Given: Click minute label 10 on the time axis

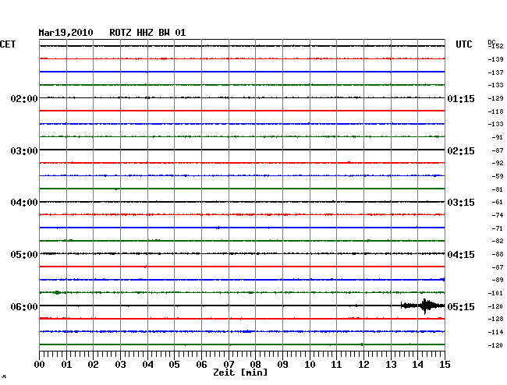Looking at the screenshot, I should (x=310, y=365).
